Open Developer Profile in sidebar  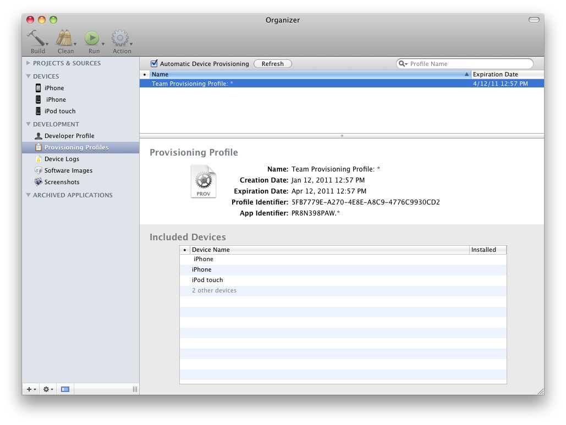[80, 136]
